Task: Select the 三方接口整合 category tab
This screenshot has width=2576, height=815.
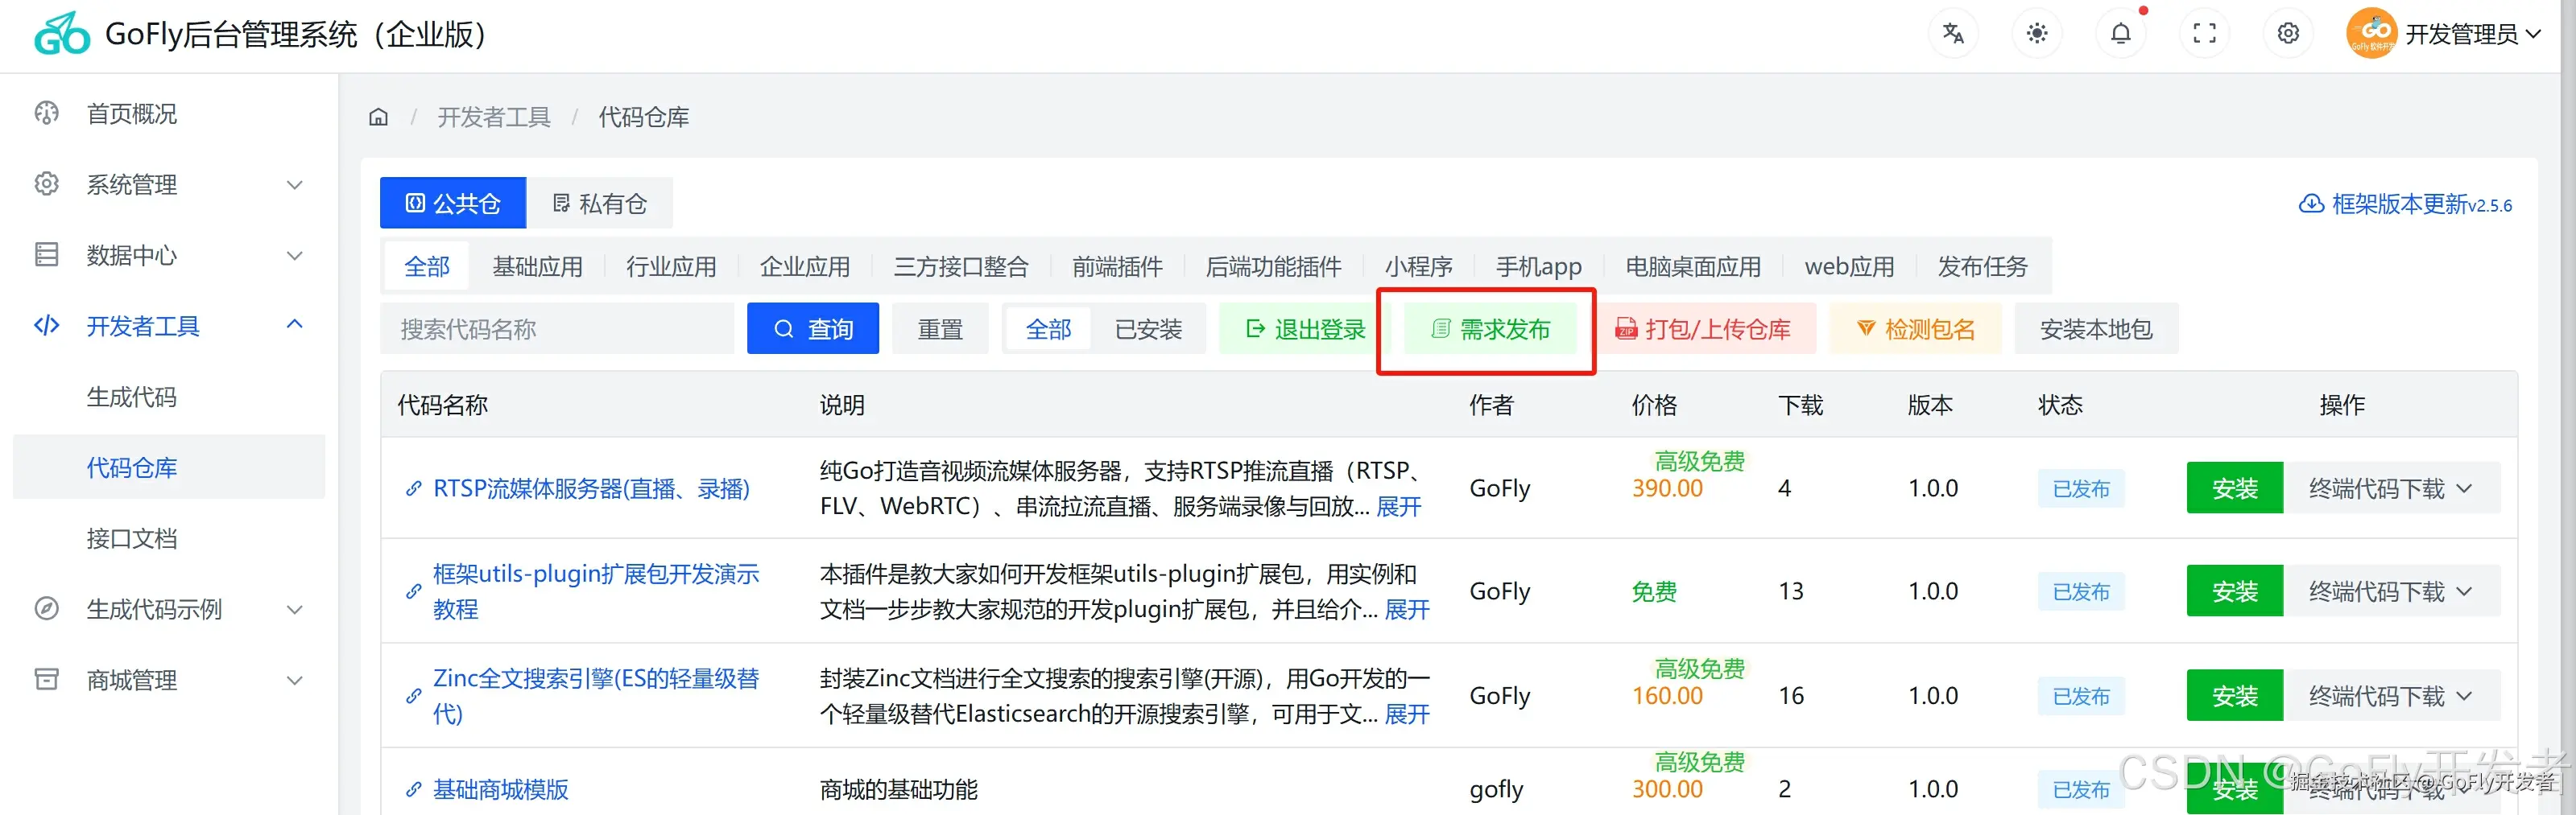Action: click(x=961, y=266)
